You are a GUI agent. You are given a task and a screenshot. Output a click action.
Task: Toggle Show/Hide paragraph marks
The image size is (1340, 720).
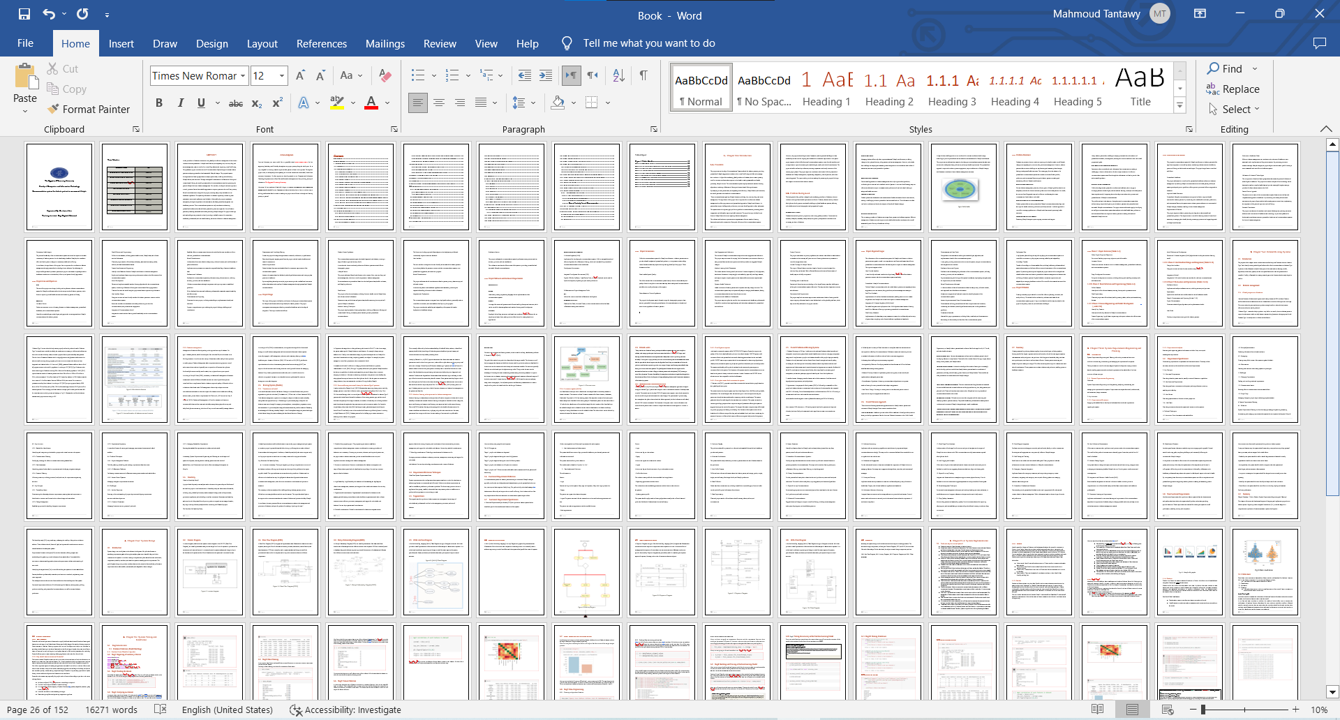[643, 75]
